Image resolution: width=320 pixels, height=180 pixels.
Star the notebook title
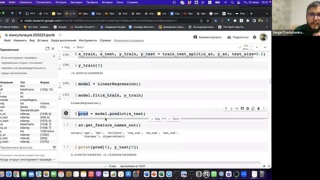point(60,35)
